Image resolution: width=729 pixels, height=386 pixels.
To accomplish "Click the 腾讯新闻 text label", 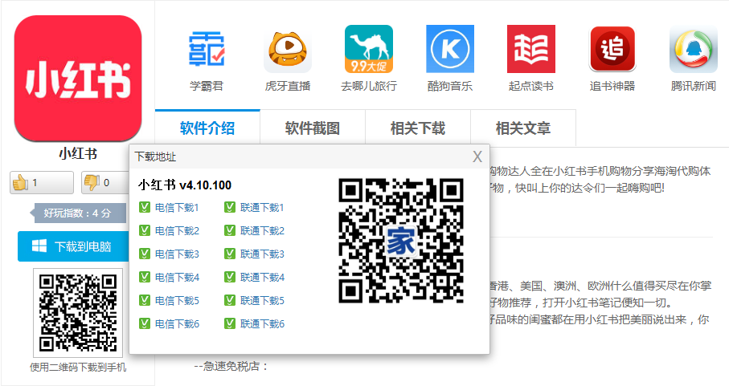I will click(x=693, y=86).
